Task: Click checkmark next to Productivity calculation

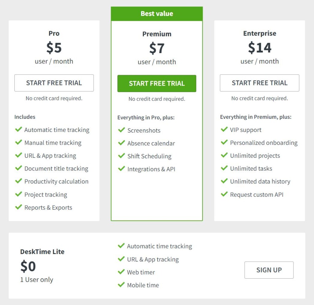Action: [18, 181]
